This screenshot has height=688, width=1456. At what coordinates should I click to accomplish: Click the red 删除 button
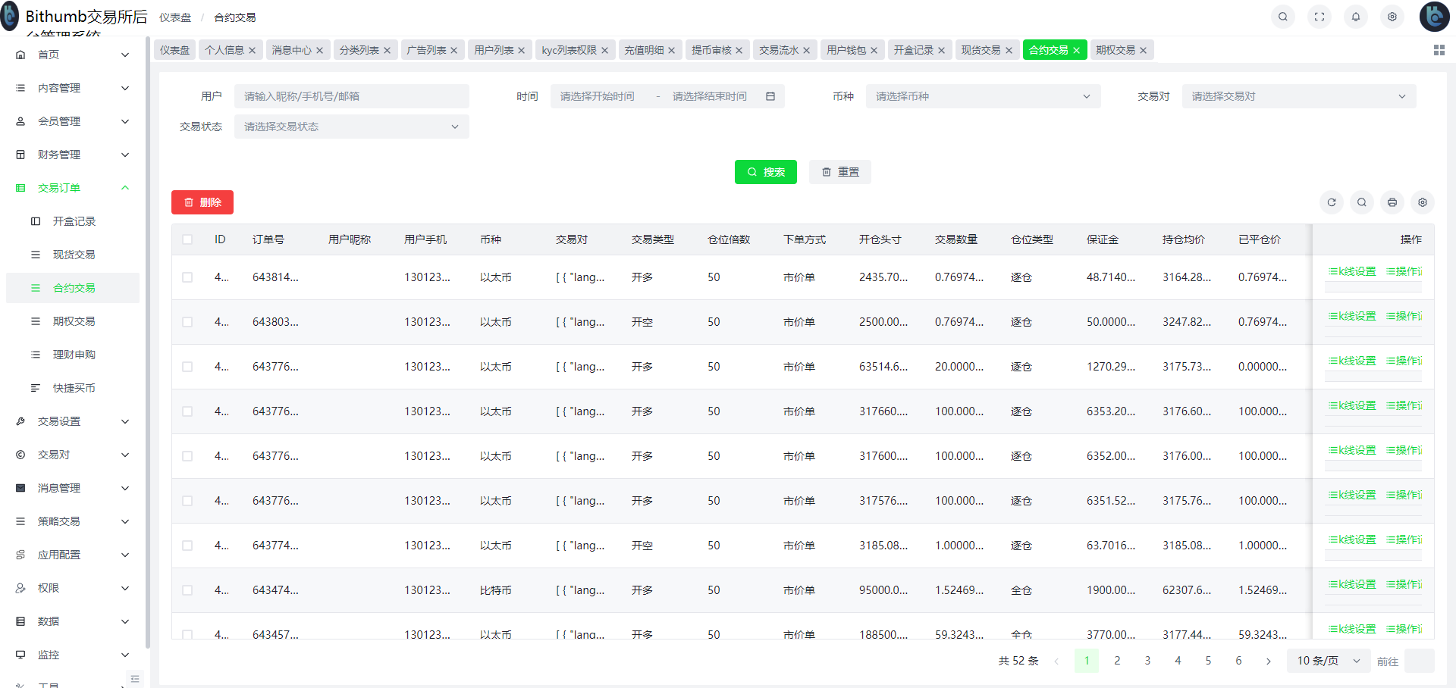click(x=202, y=202)
